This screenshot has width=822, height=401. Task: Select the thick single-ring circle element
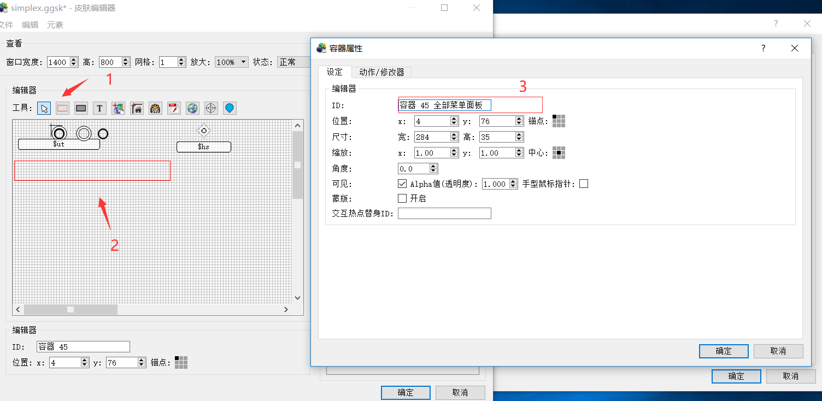(103, 134)
